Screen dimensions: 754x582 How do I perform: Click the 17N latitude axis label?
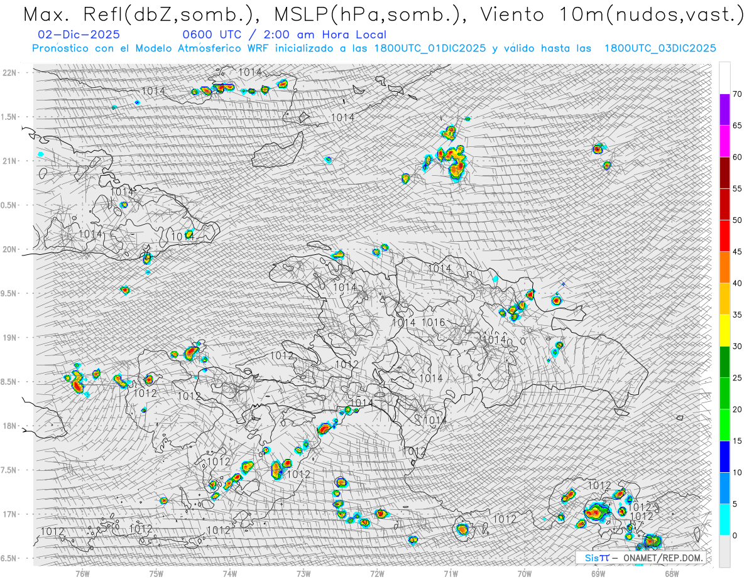click(x=11, y=514)
